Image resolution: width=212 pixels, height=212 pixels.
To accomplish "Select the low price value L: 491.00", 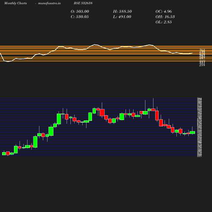I will [122, 17].
